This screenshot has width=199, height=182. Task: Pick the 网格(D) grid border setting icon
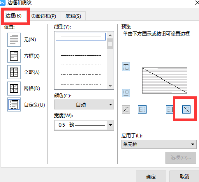click(x=14, y=88)
